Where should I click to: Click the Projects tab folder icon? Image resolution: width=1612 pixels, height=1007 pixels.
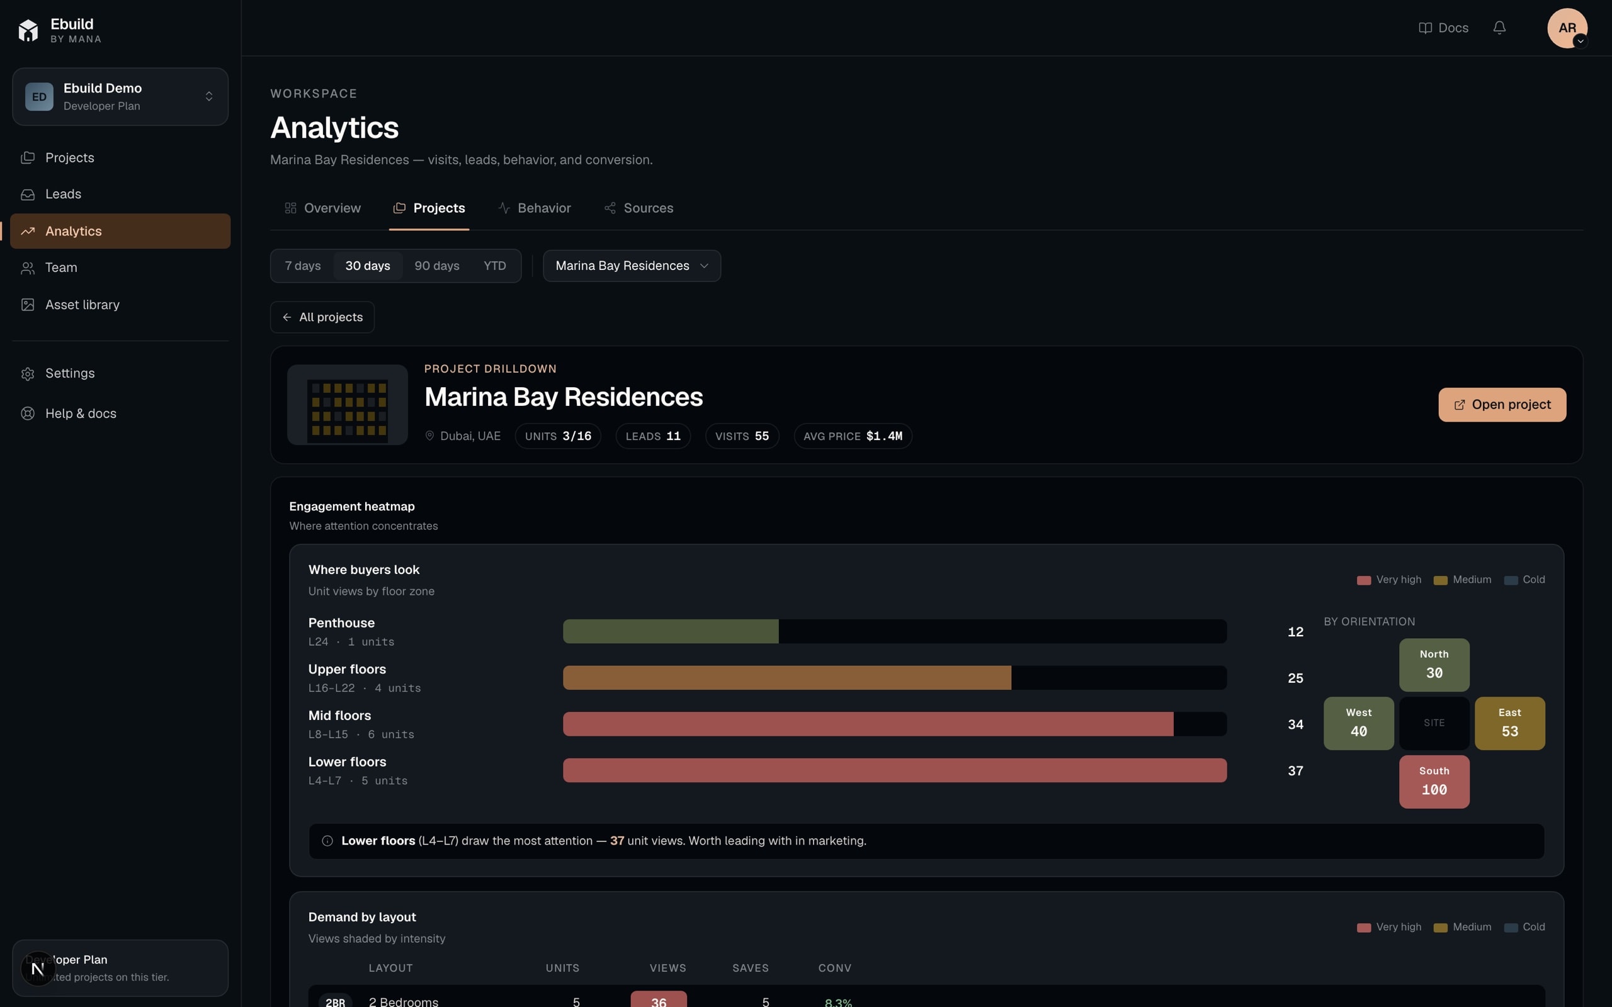[399, 208]
